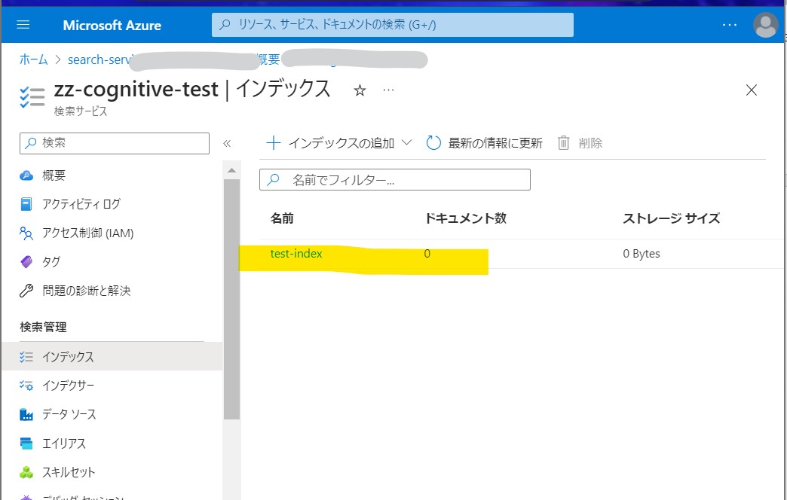The image size is (787, 500).
Task: Open the Azure portal hamburger menu
Action: (23, 25)
